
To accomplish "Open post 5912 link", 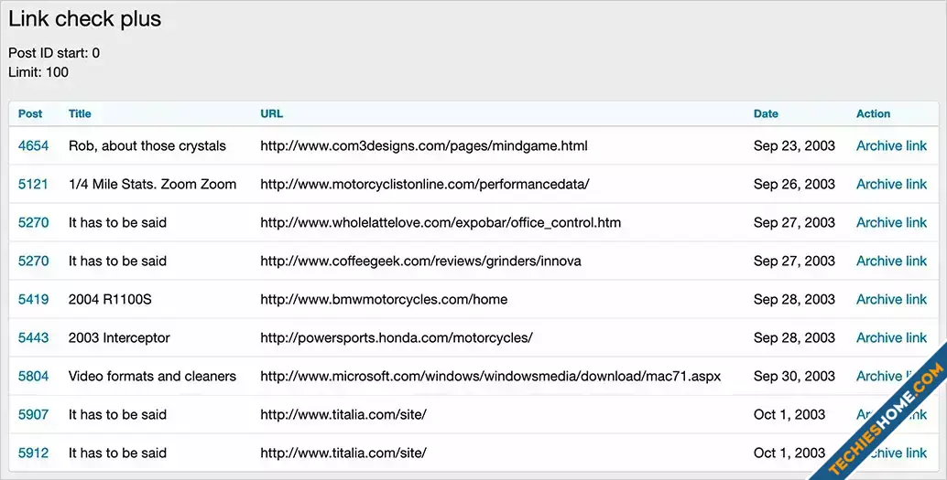I will coord(33,453).
